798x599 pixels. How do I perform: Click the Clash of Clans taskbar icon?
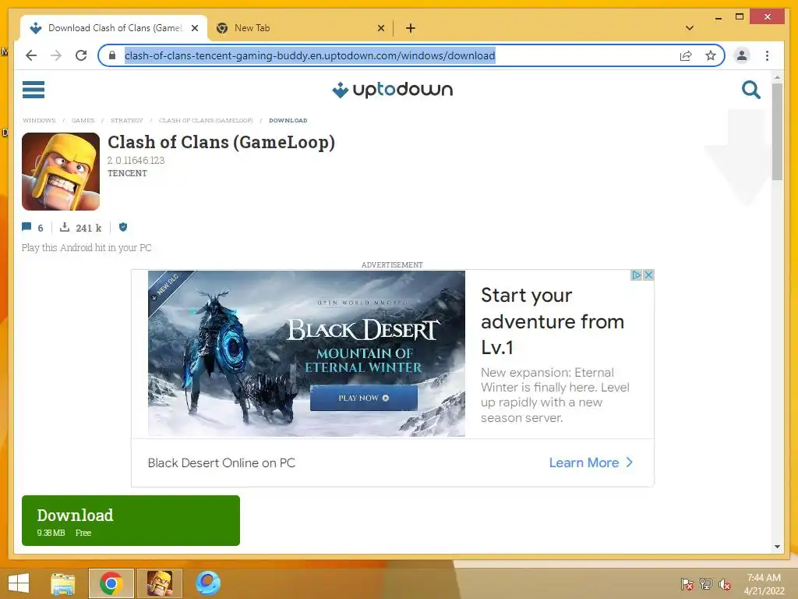pyautogui.click(x=159, y=583)
